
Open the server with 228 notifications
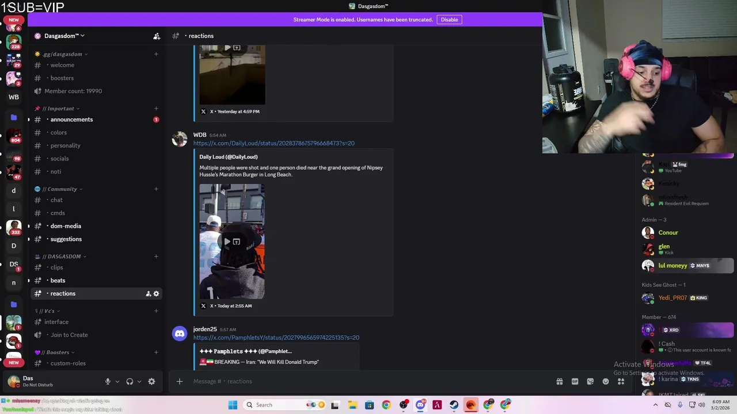[14, 43]
